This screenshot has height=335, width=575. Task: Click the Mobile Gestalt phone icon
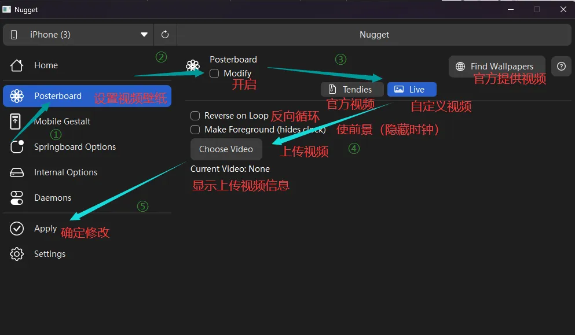click(15, 122)
